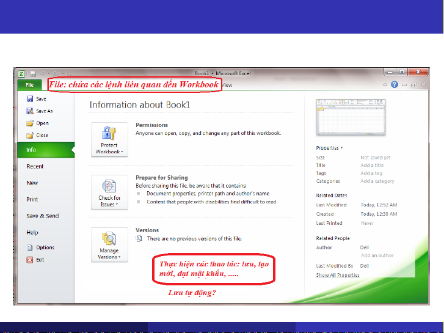
Task: Open the Customize Quick Access Toolbar dropdown
Action: (x=69, y=74)
